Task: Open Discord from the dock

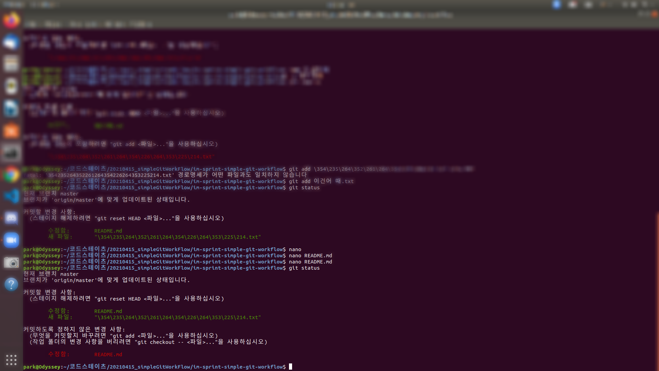Action: click(x=11, y=218)
